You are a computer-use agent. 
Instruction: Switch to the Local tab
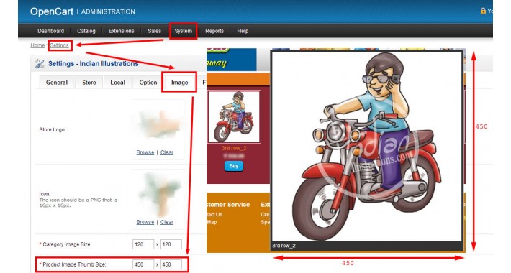pos(117,83)
